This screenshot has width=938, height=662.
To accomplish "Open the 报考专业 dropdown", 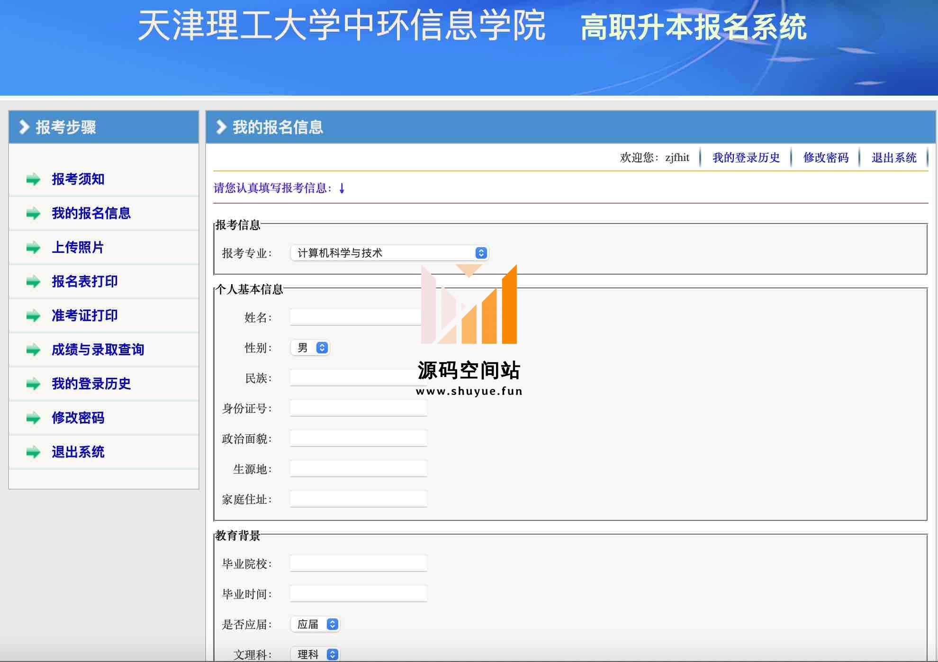I will [389, 253].
